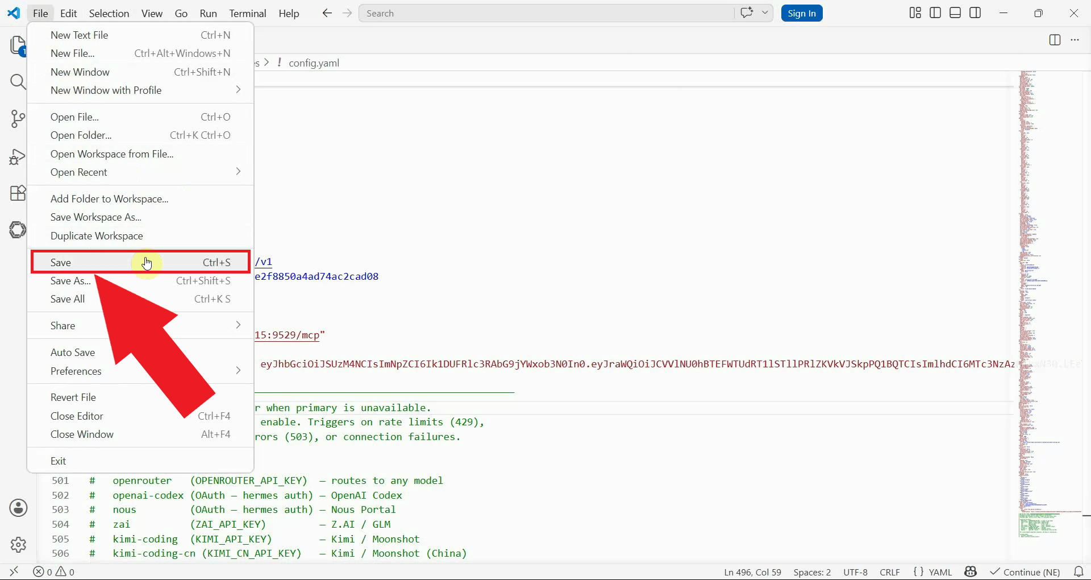Change the encoding UTF-8
1091x580 pixels.
(855, 572)
